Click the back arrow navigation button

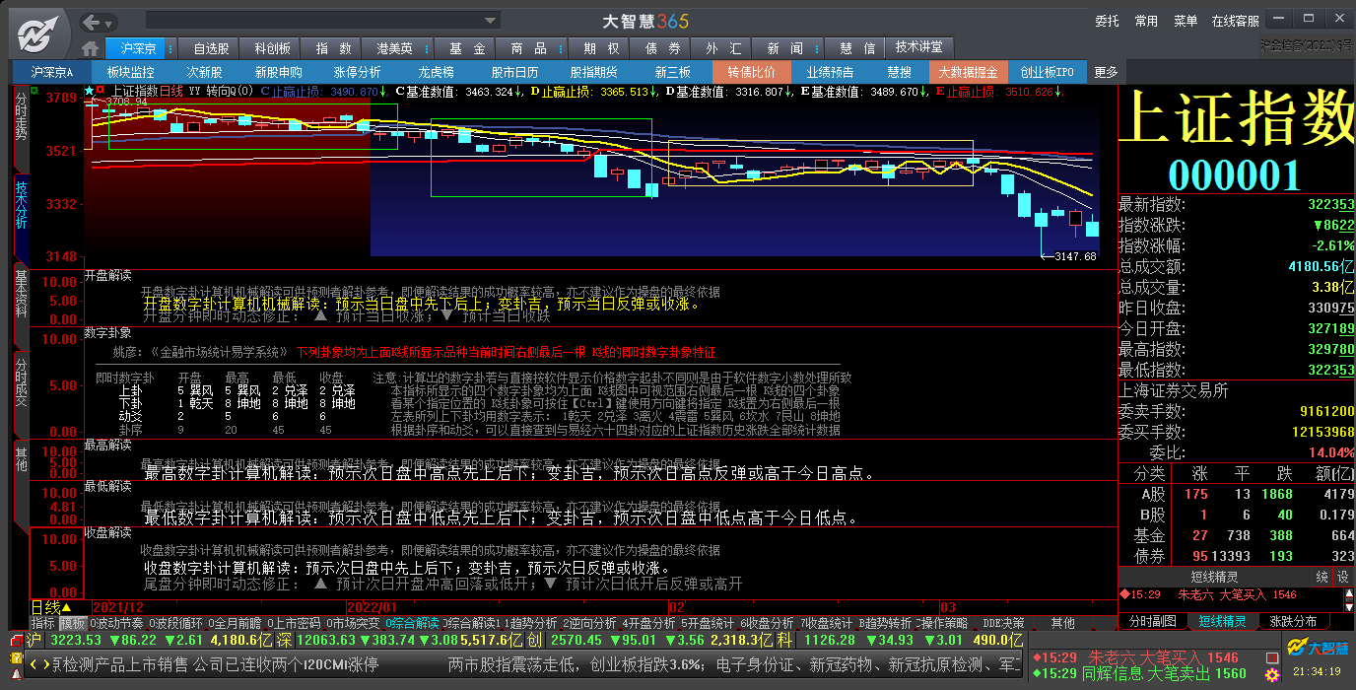(92, 22)
